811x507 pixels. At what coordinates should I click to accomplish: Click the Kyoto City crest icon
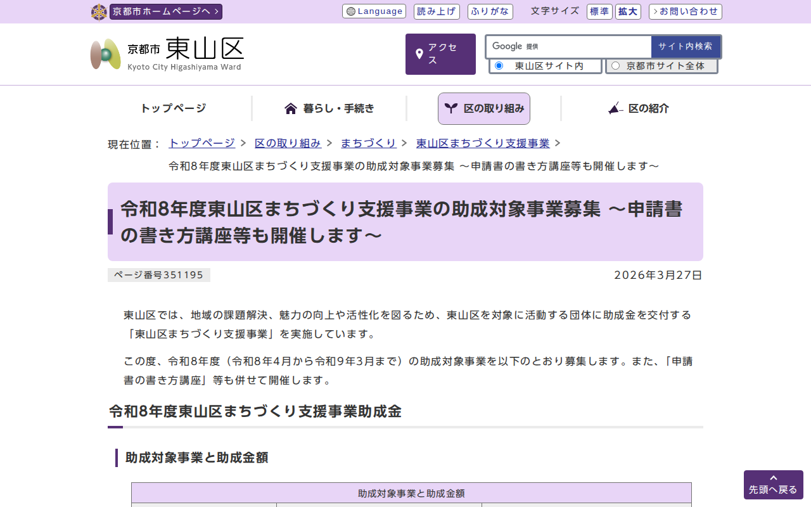coord(99,12)
